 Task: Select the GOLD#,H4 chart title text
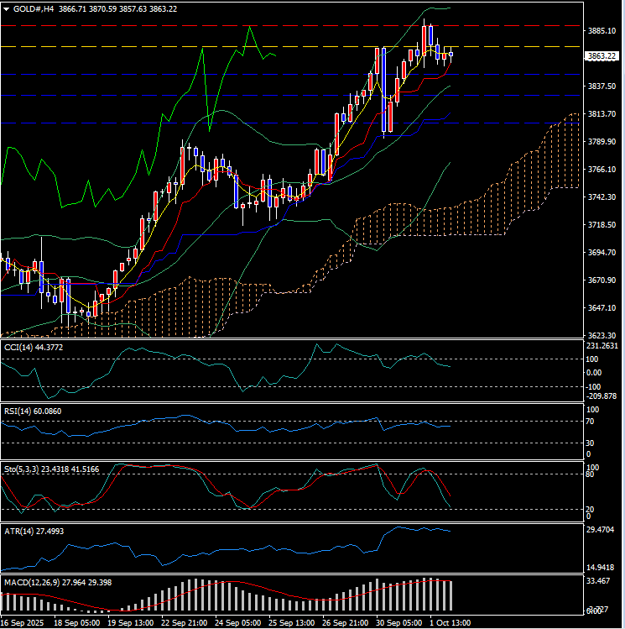pos(35,8)
